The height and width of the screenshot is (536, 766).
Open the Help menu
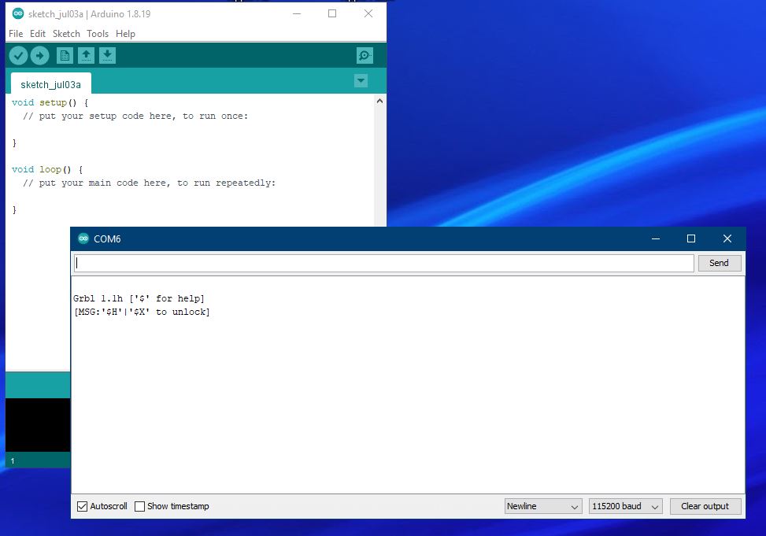[x=125, y=34]
